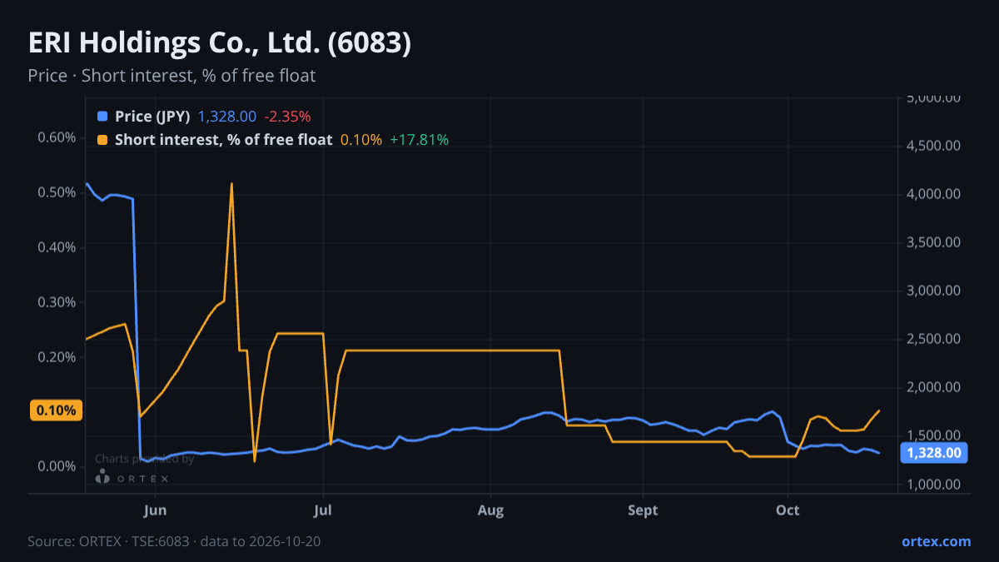
Task: Click the -2.35% price change value
Action: (287, 117)
